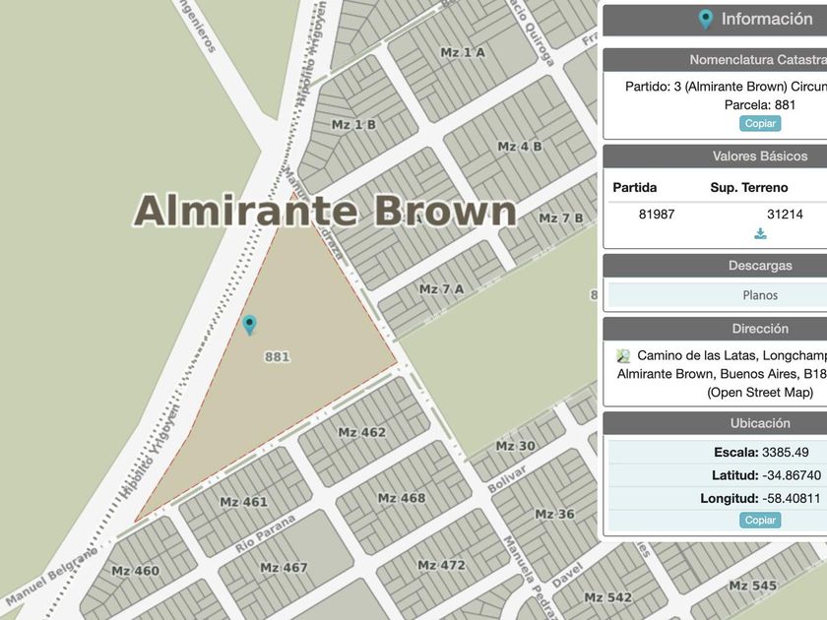Click the Mz 462 block label

click(x=362, y=432)
